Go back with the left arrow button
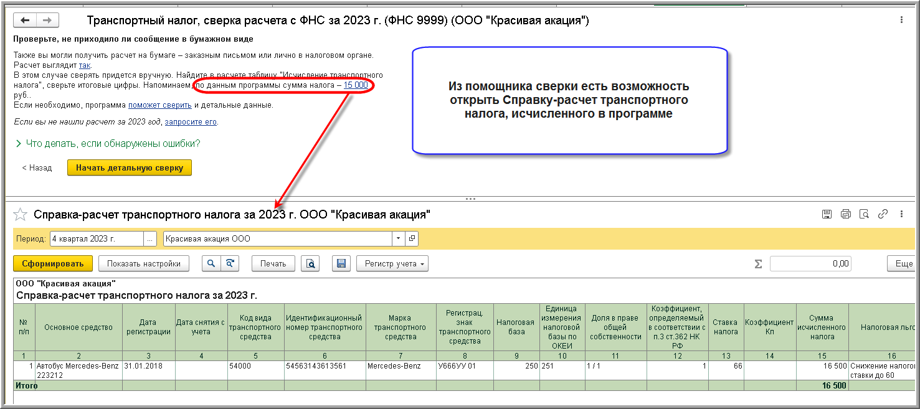 tap(26, 20)
